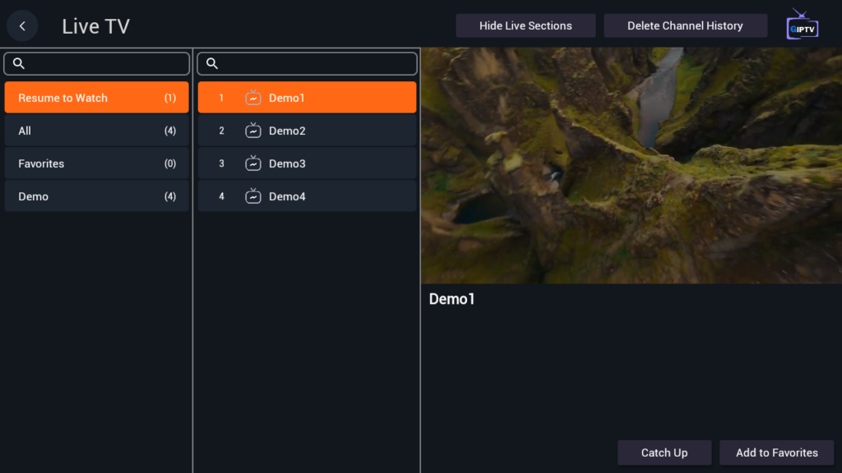Add Demo1 to Favorites
This screenshot has width=842, height=473.
coord(776,452)
